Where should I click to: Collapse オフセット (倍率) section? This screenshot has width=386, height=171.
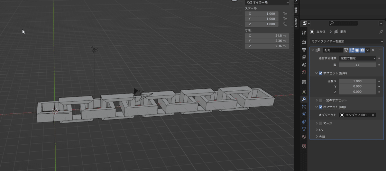coord(317,73)
